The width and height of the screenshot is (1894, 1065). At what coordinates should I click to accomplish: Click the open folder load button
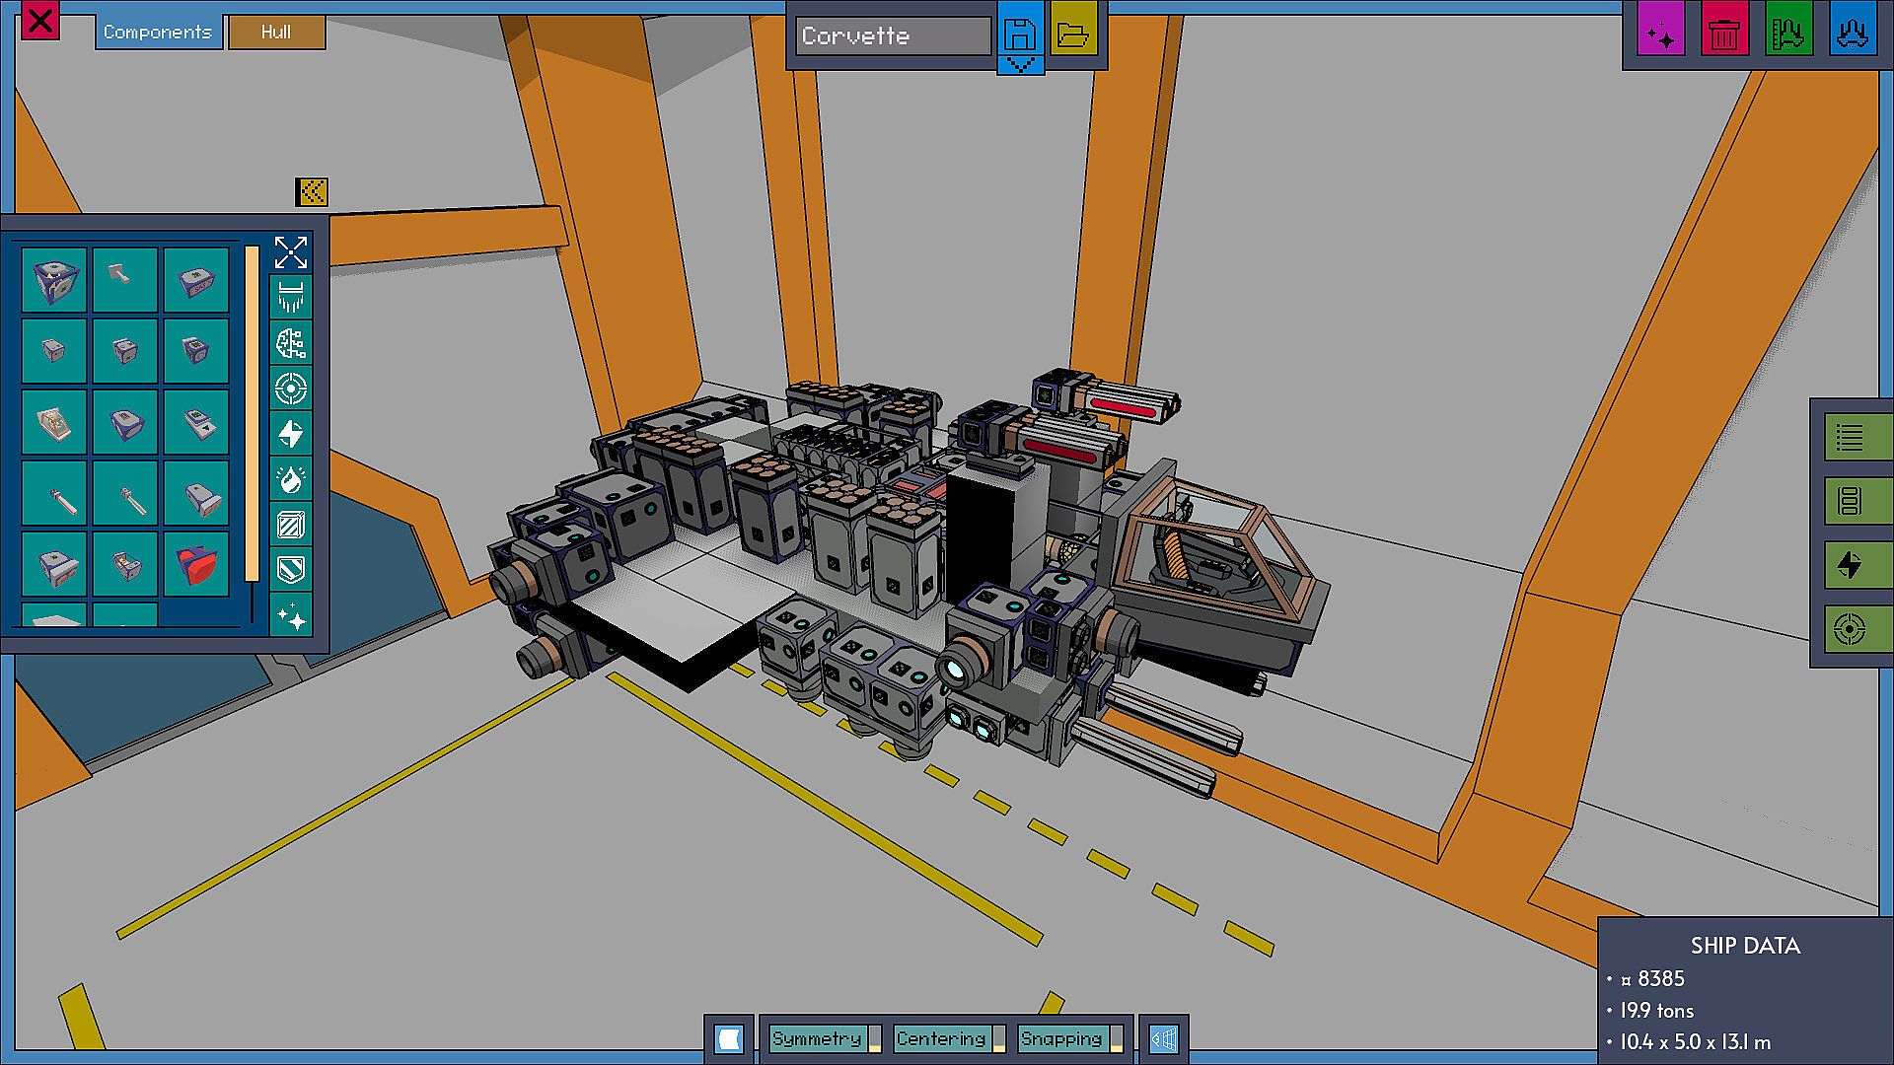pos(1073,34)
